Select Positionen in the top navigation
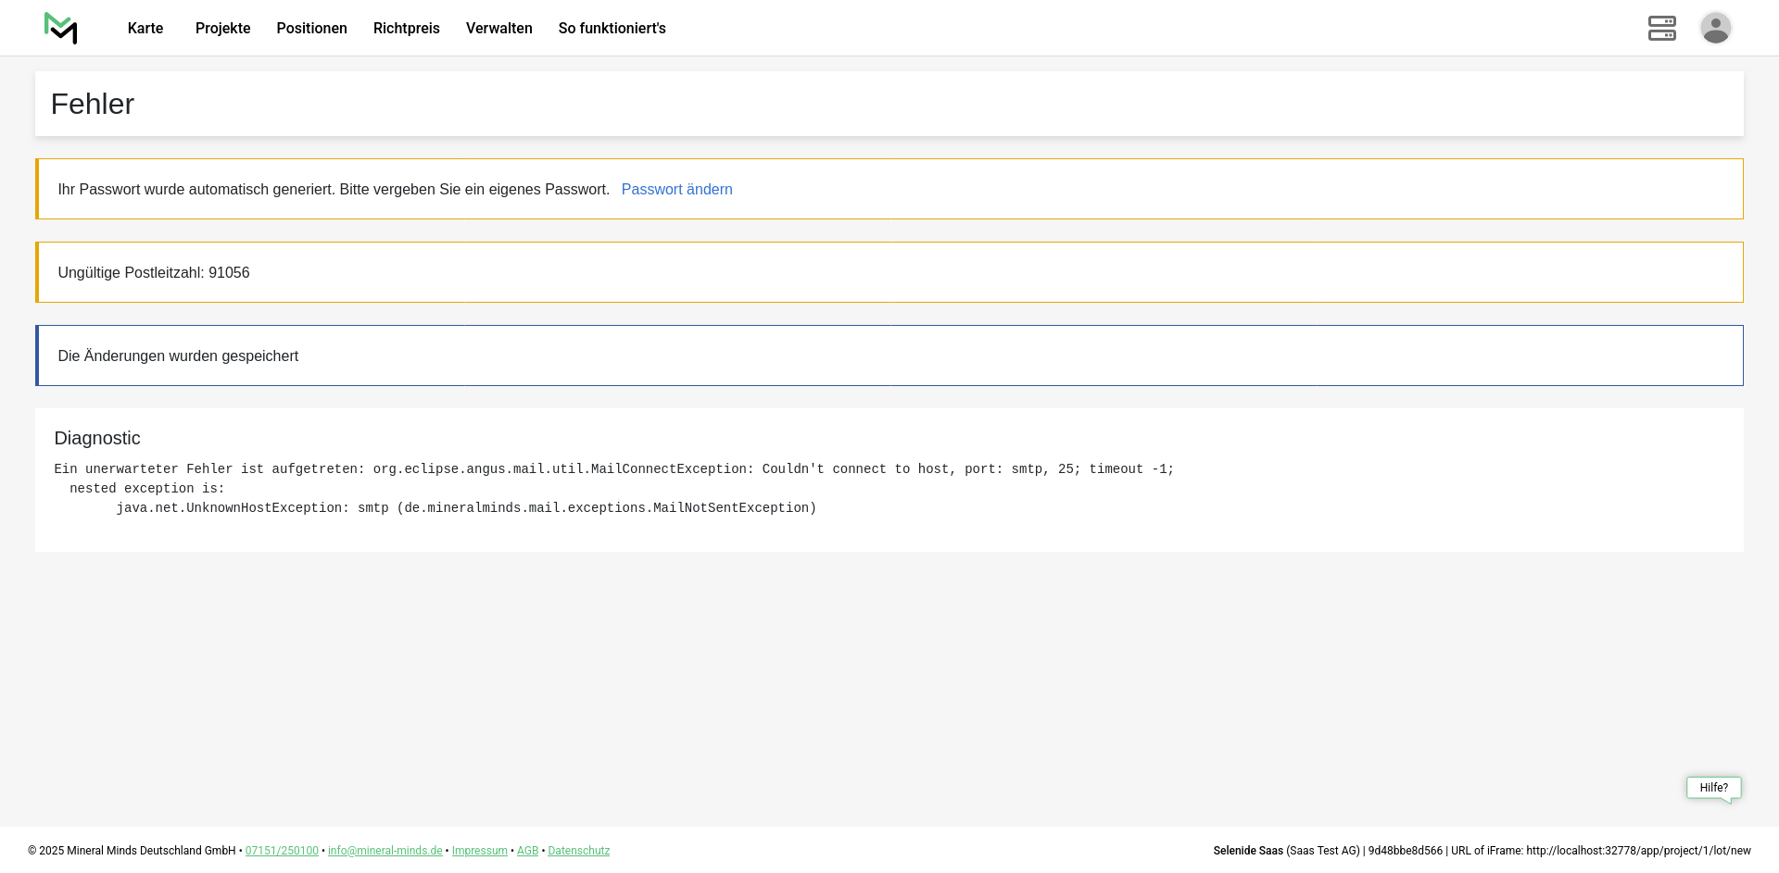This screenshot has width=1779, height=873. (311, 28)
